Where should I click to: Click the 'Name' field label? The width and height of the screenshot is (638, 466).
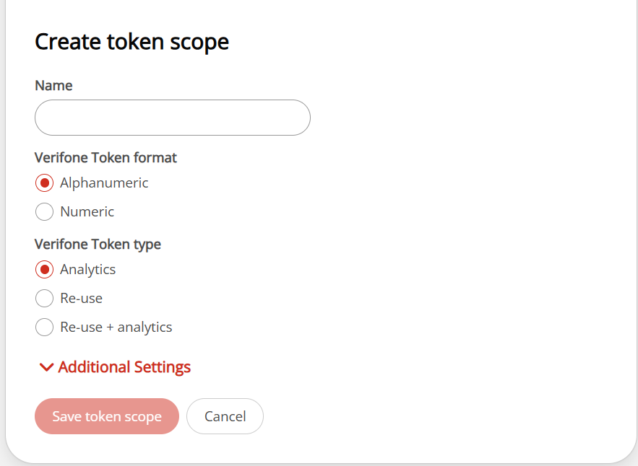[x=53, y=85]
